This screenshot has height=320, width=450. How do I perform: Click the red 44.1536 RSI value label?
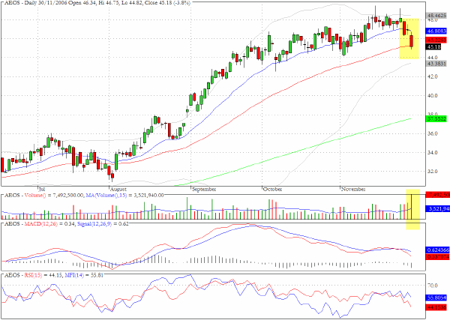click(436, 307)
